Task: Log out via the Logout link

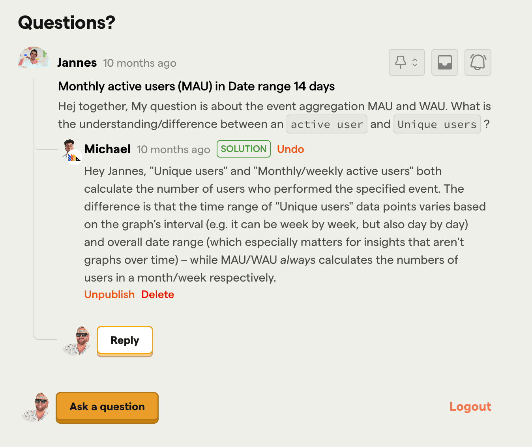Action: 470,407
